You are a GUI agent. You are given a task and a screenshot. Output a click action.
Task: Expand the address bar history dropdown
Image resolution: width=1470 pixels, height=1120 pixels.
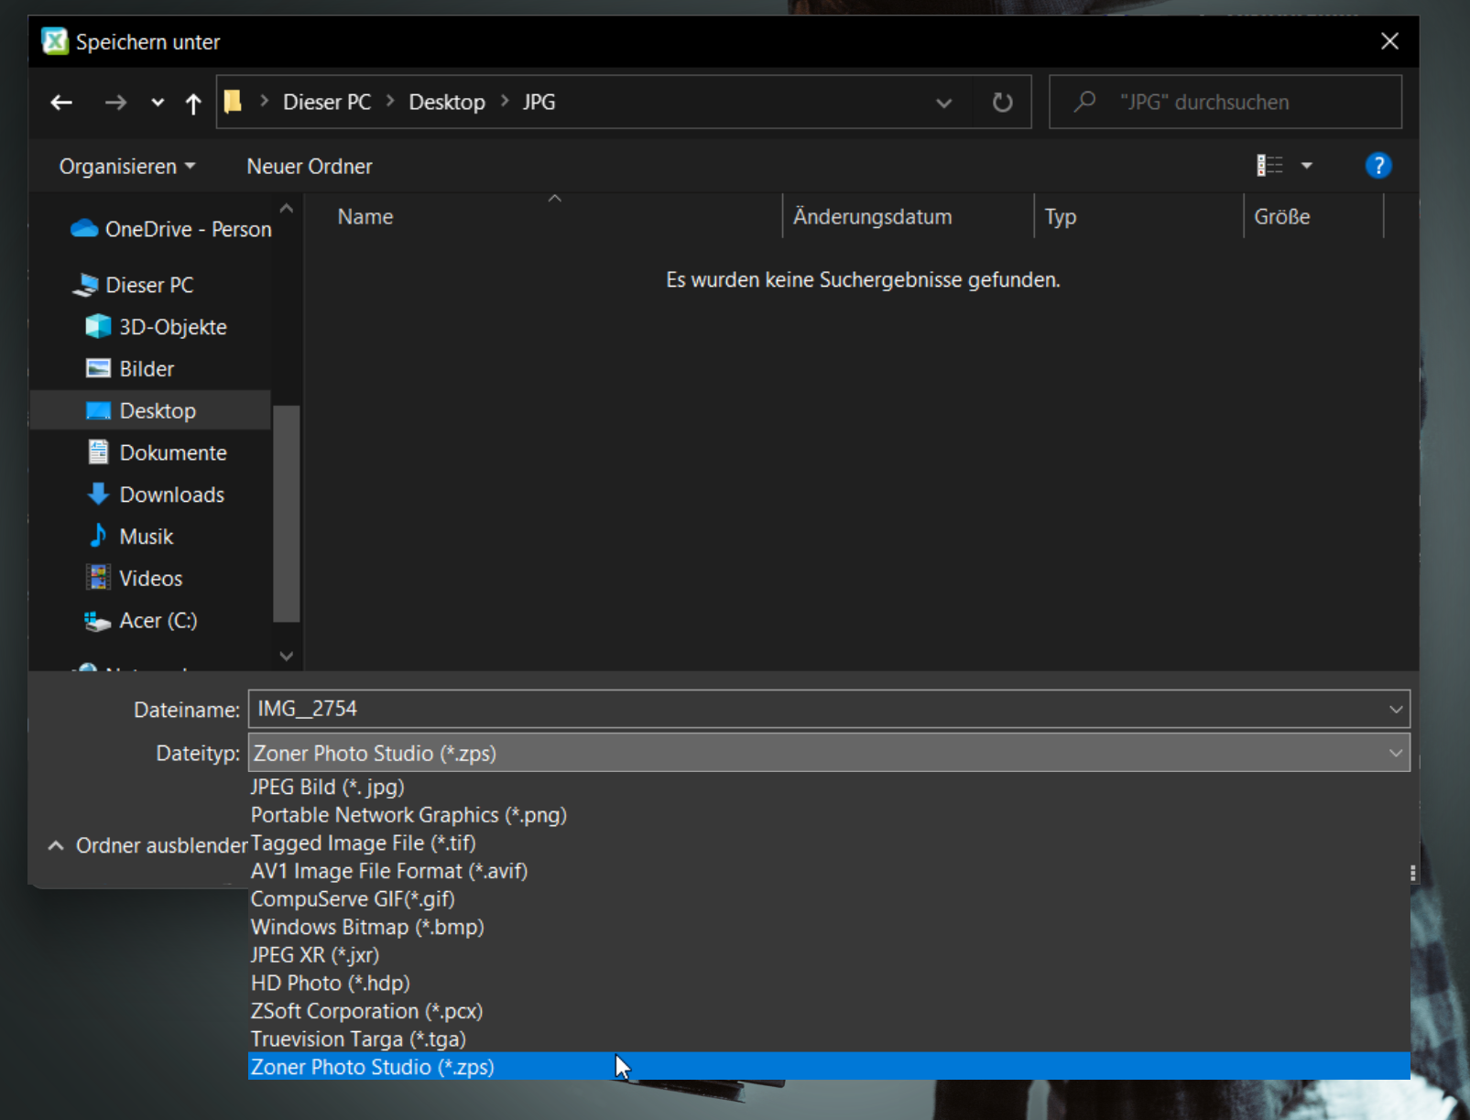click(944, 103)
